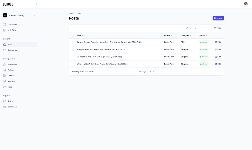
Task: Click the Contact Us lifebuoy icon
Action: coord(4,107)
